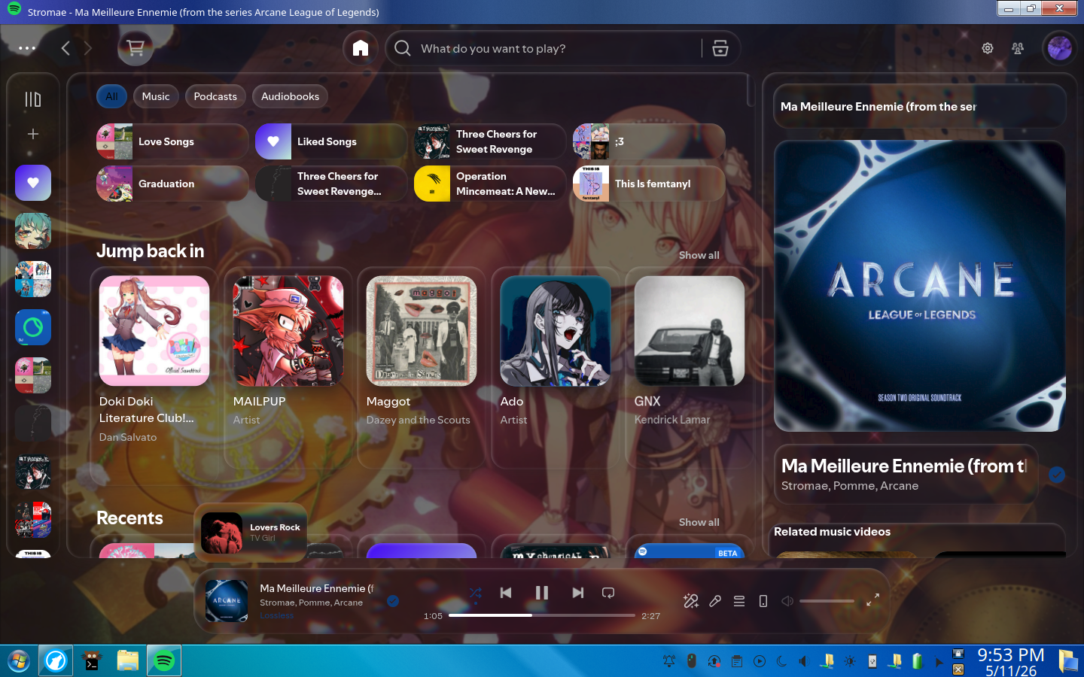Pause the current song

[x=542, y=593]
